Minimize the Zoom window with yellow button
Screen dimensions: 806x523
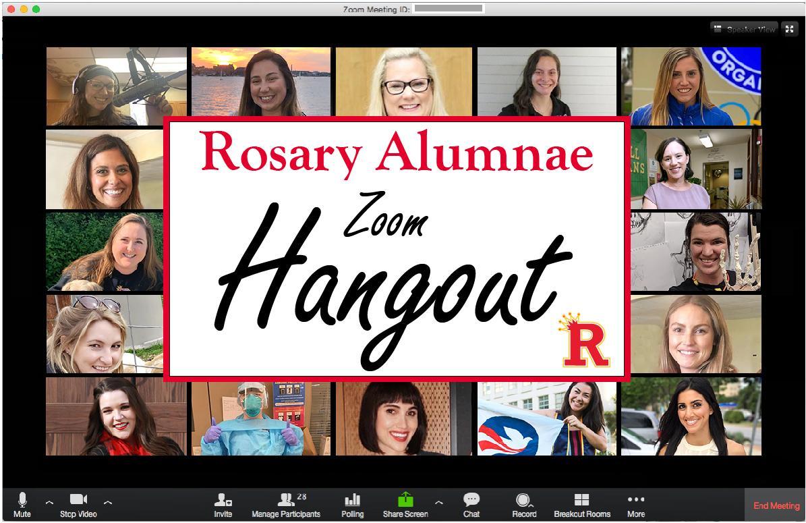(24, 9)
